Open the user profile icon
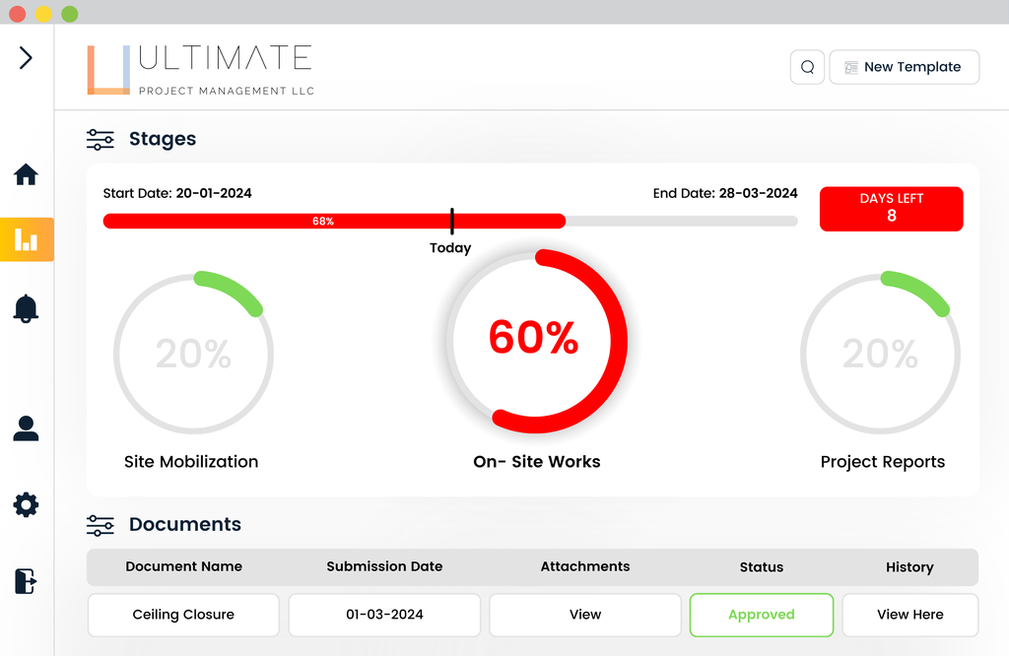Image resolution: width=1009 pixels, height=656 pixels. pyautogui.click(x=26, y=428)
